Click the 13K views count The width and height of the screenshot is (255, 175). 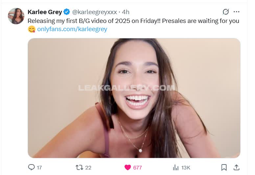click(186, 167)
